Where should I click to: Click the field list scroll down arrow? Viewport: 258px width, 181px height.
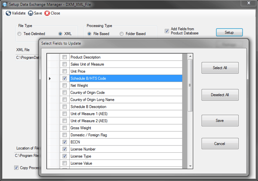[x=190, y=166]
